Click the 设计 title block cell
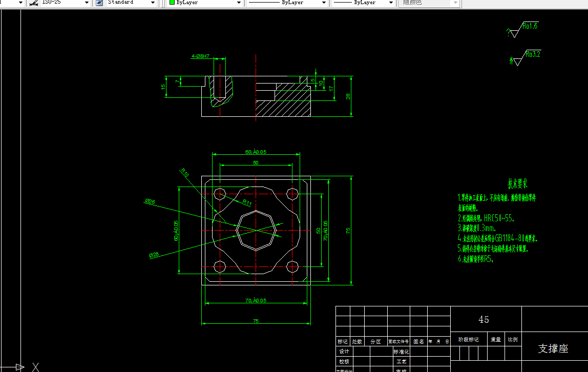 [x=344, y=352]
